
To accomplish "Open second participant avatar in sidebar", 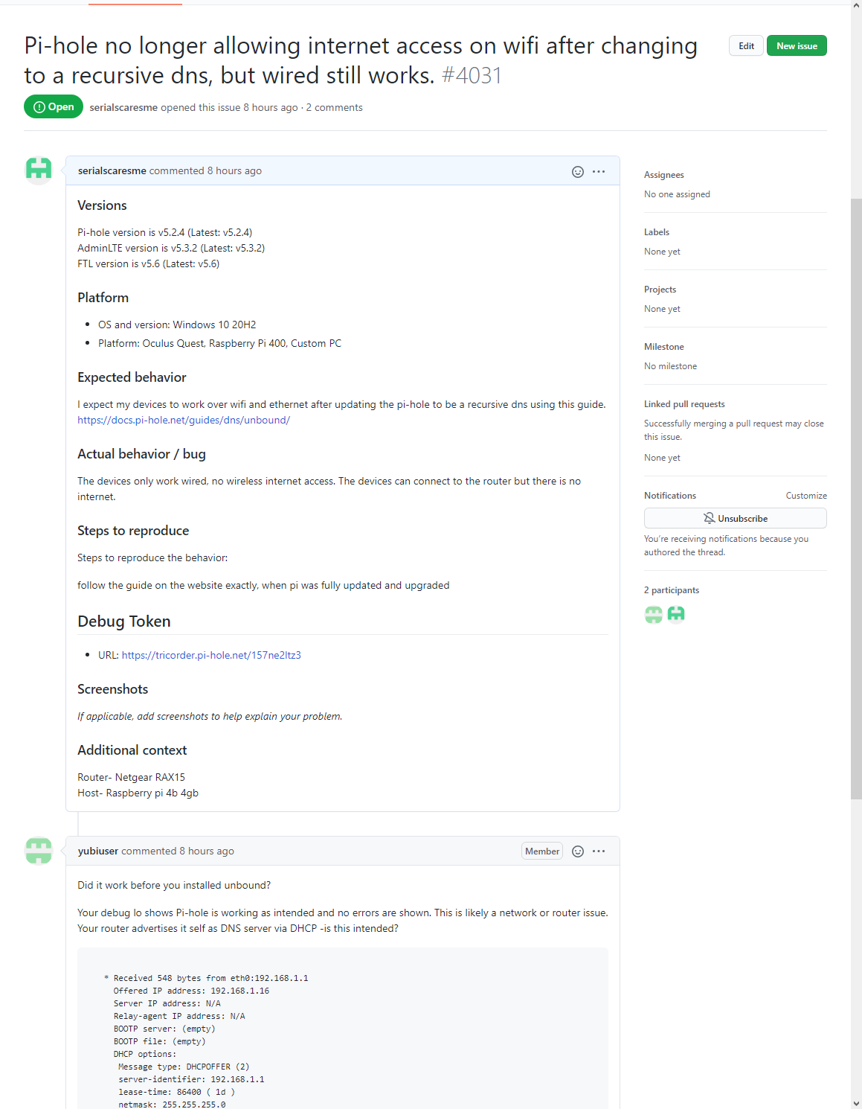I will [676, 614].
